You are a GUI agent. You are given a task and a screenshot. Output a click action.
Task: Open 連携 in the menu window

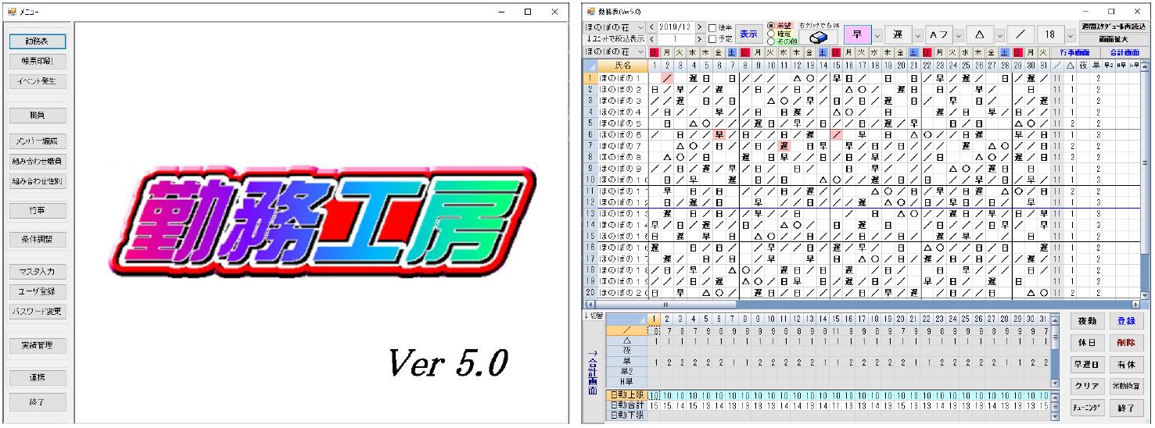pyautogui.click(x=38, y=377)
